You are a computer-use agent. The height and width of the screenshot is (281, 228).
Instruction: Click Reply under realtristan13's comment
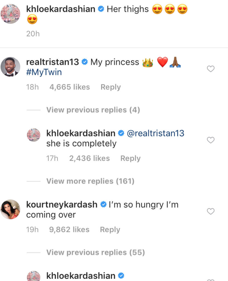(x=110, y=87)
